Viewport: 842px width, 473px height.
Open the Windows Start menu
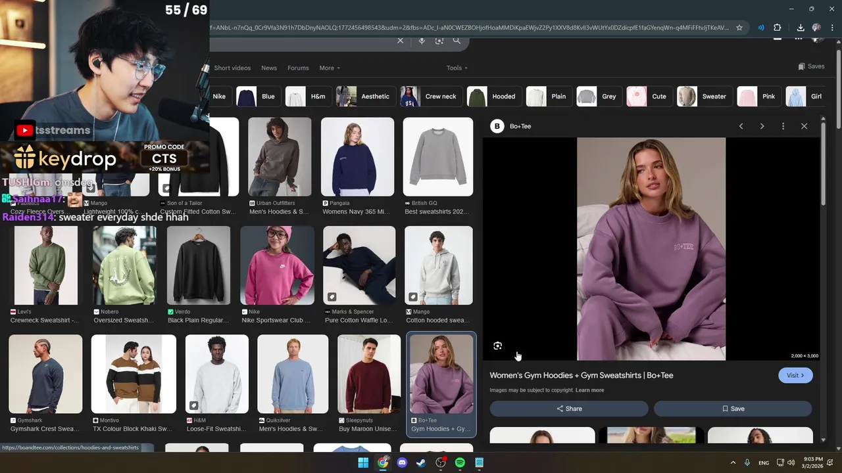(363, 462)
